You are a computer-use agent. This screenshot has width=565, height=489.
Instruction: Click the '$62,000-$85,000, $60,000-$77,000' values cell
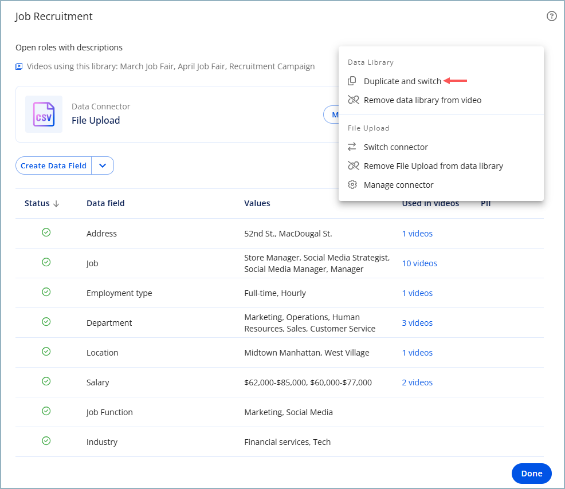coord(308,382)
